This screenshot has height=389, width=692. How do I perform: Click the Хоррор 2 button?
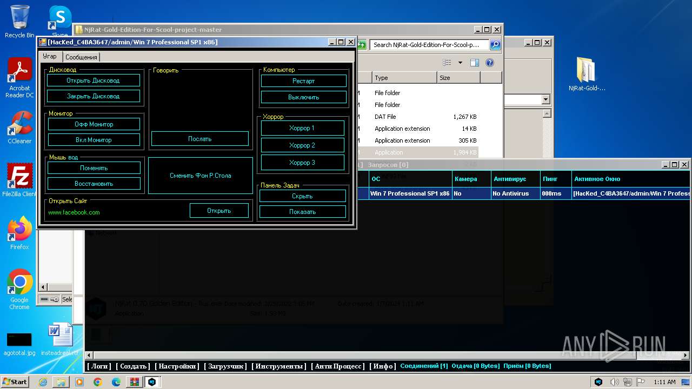pyautogui.click(x=302, y=145)
